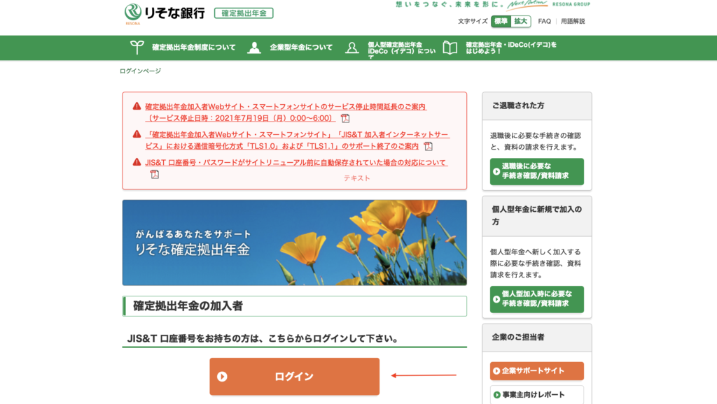Open PDF icon after TLS1.1 support notice

click(x=428, y=146)
